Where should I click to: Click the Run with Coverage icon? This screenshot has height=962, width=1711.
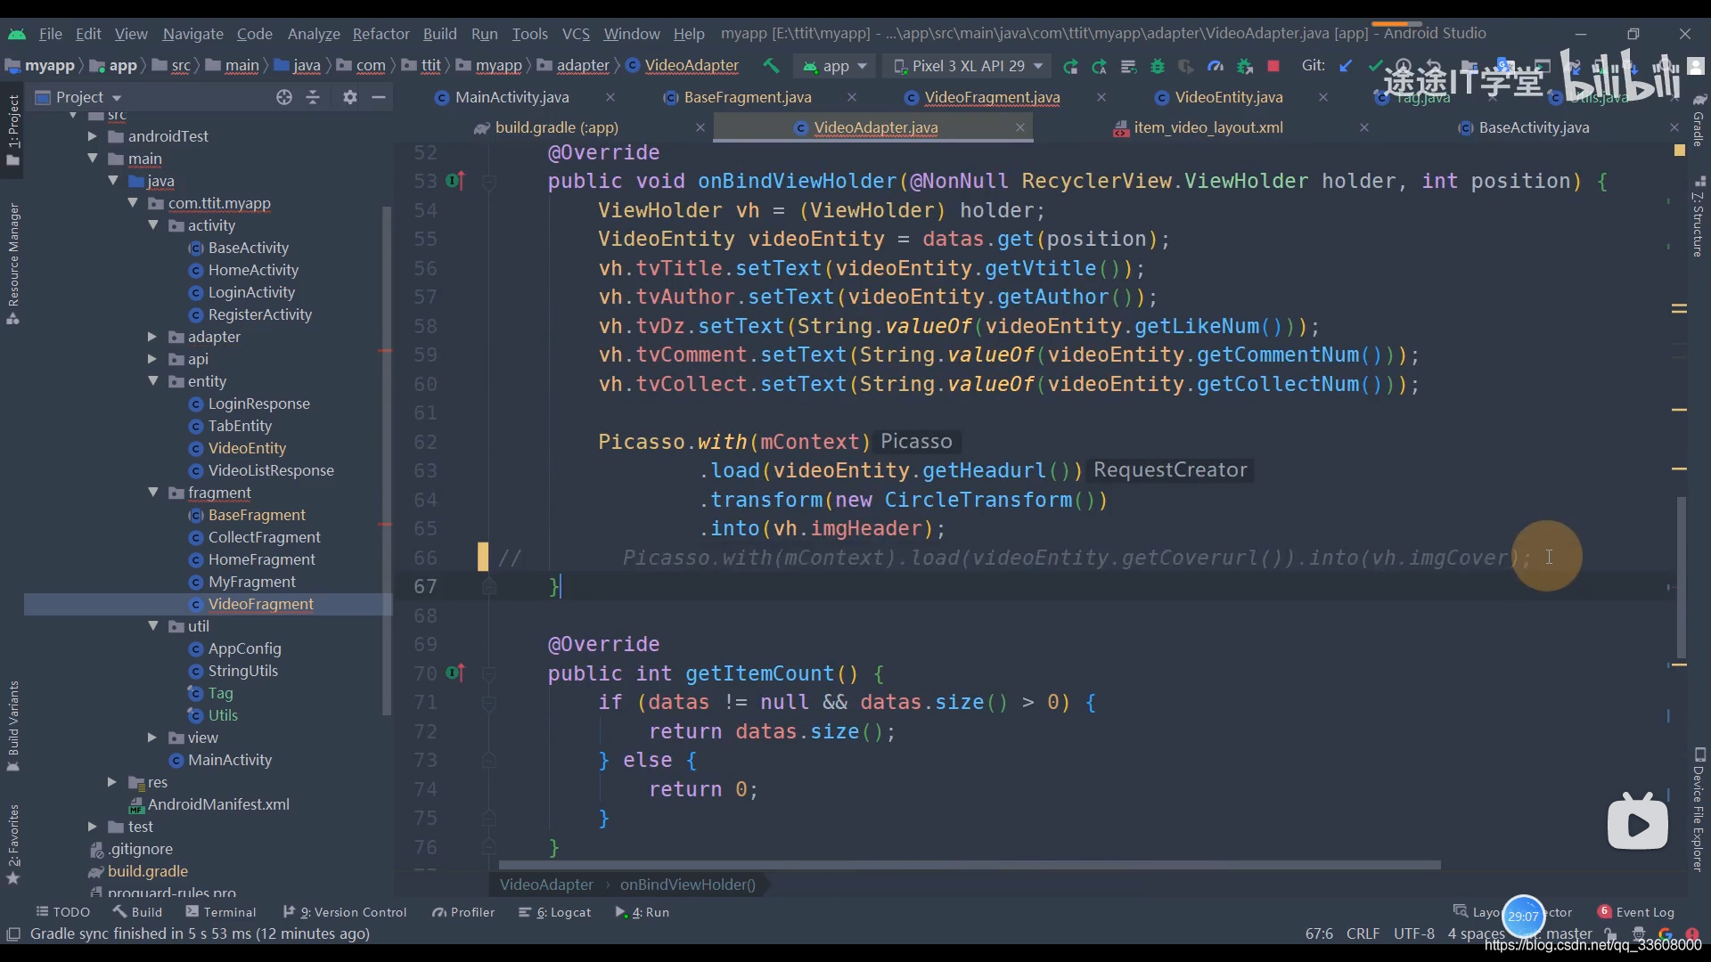click(x=1186, y=66)
